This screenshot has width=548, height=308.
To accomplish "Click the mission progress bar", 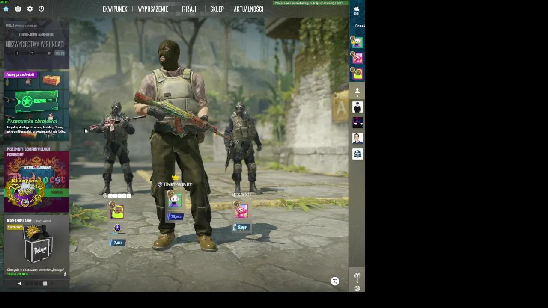I will coord(29,53).
